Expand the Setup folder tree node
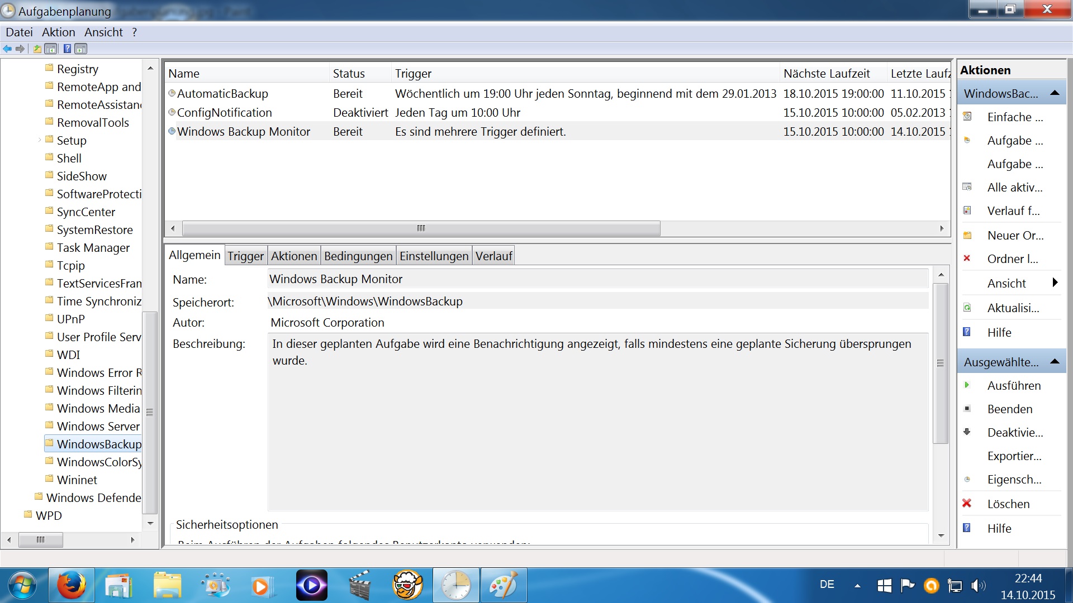This screenshot has height=603, width=1073. pyautogui.click(x=40, y=140)
